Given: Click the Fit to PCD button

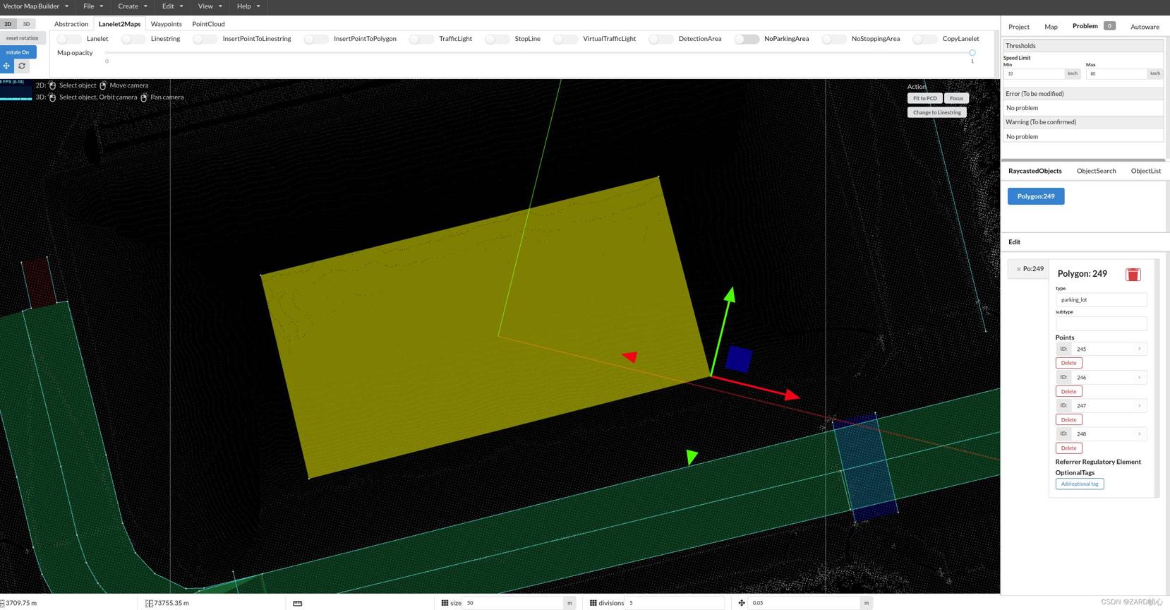Looking at the screenshot, I should [924, 98].
